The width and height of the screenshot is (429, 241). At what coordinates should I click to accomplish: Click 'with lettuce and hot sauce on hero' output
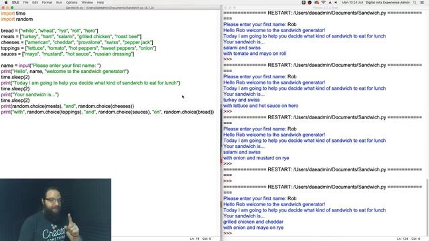[261, 106]
